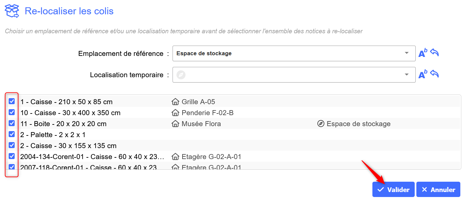This screenshot has height=201, width=463.
Task: Uncheck the 11 - Boite 20 x 20 x 20 checkbox
Action: click(x=12, y=123)
